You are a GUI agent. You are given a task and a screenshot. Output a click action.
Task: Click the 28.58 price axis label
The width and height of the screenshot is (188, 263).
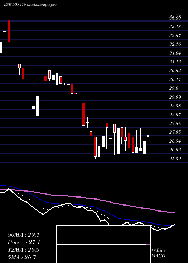click(x=175, y=106)
